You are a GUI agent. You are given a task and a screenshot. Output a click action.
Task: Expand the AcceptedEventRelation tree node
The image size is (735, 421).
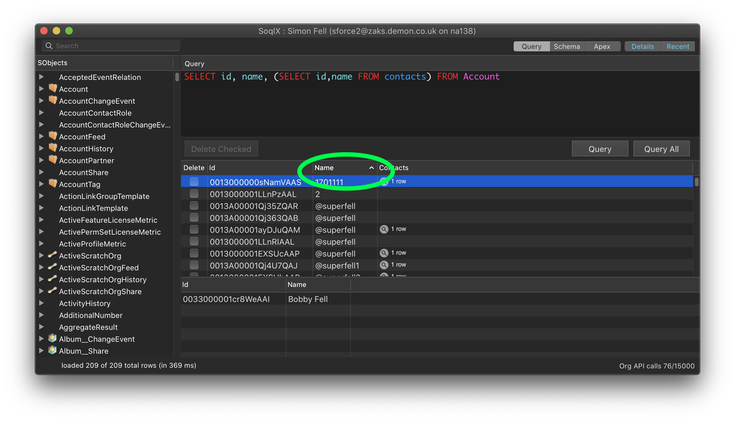(x=42, y=77)
